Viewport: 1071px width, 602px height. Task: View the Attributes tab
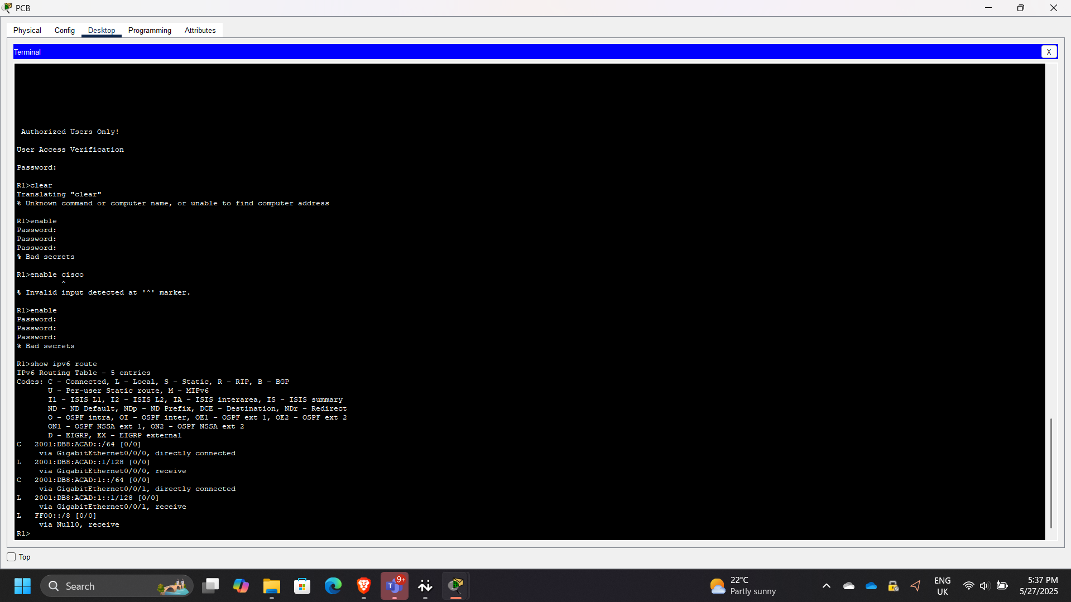tap(199, 30)
